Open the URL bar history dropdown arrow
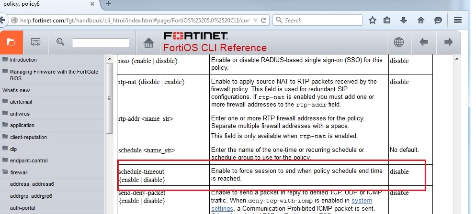476x214 pixels. [x=255, y=21]
